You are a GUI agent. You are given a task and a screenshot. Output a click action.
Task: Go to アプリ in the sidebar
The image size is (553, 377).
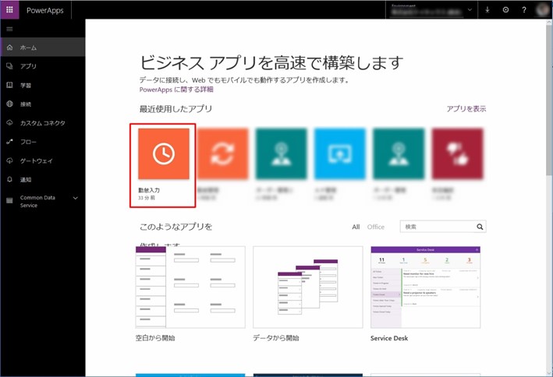pos(43,66)
